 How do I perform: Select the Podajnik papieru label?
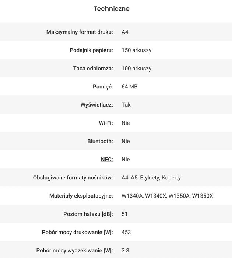(91, 50)
